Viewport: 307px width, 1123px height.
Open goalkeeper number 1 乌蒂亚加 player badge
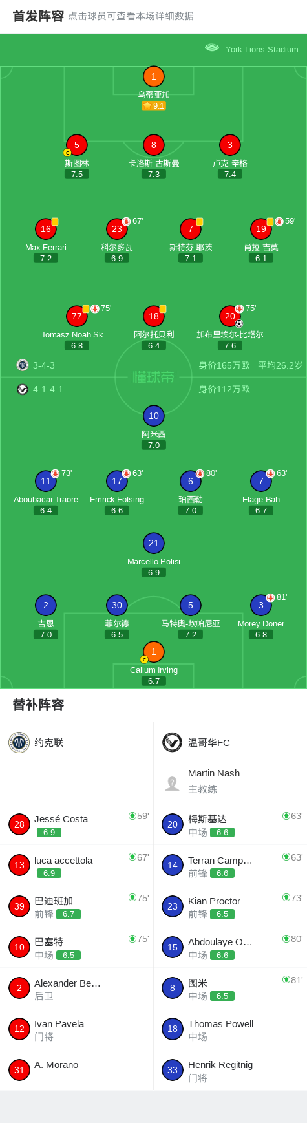153,76
